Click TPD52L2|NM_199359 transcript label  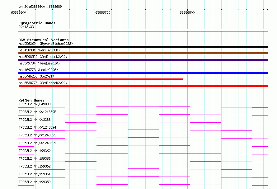pos(35,182)
